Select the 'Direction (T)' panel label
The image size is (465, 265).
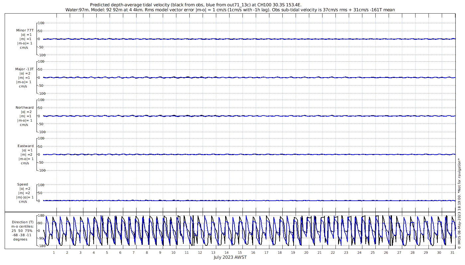point(23,222)
